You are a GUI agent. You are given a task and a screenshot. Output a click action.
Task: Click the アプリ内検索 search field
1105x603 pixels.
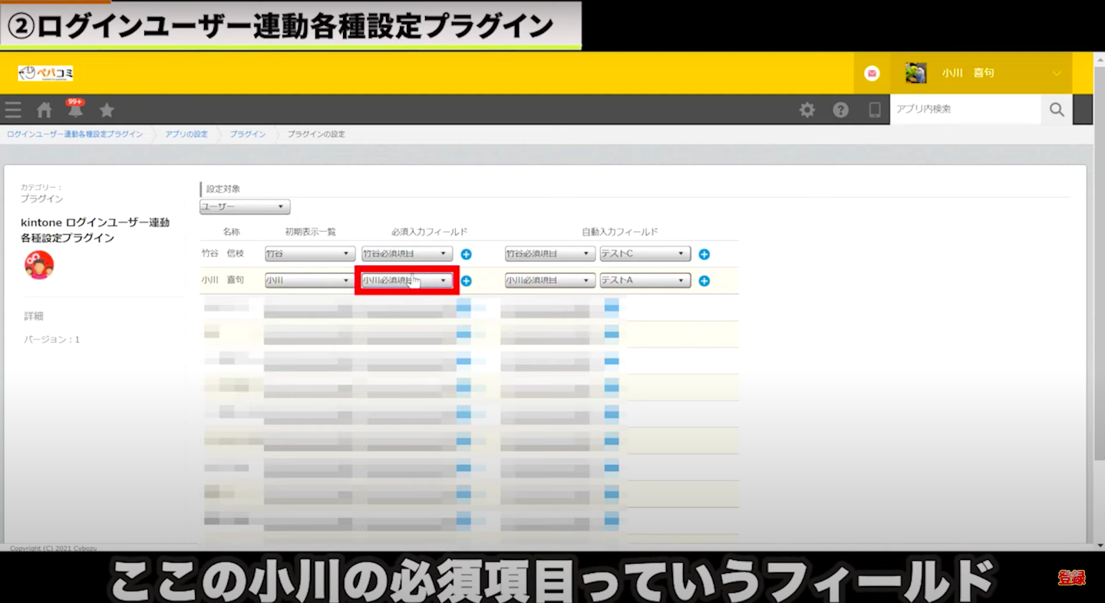click(x=965, y=110)
